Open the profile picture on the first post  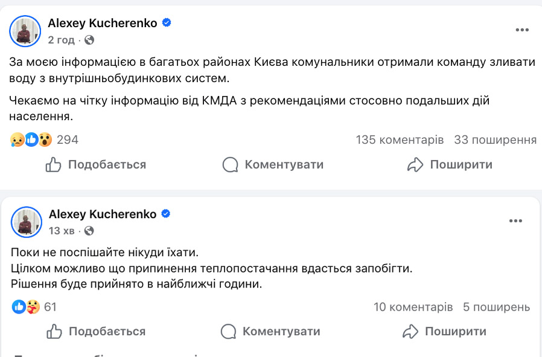(x=25, y=31)
